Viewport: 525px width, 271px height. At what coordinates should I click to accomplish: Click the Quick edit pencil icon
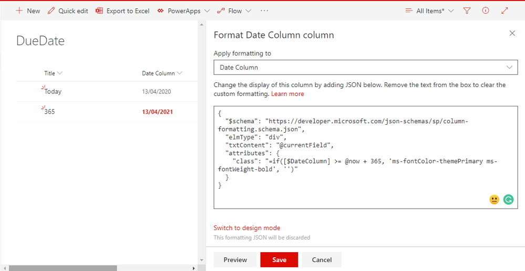click(51, 10)
